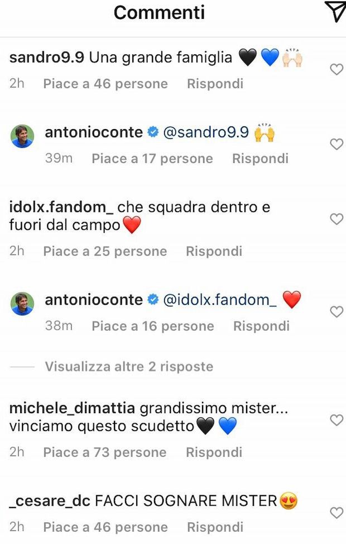Screen dimensions: 346x544
Task: Tap the send/share paper plane icon
Action: [335, 11]
